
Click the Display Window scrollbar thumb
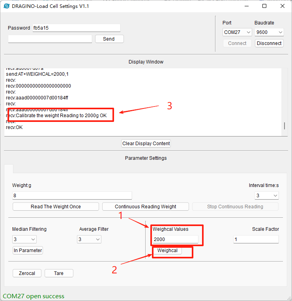point(285,126)
